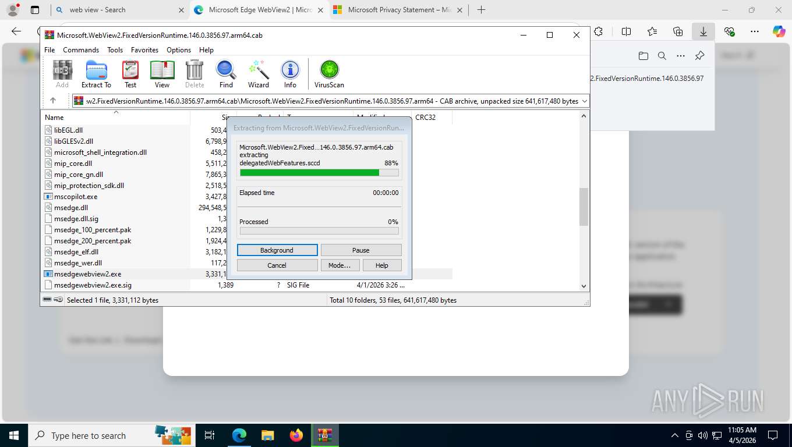Select msedge_elf.dll file row
The width and height of the screenshot is (792, 447).
tap(76, 252)
